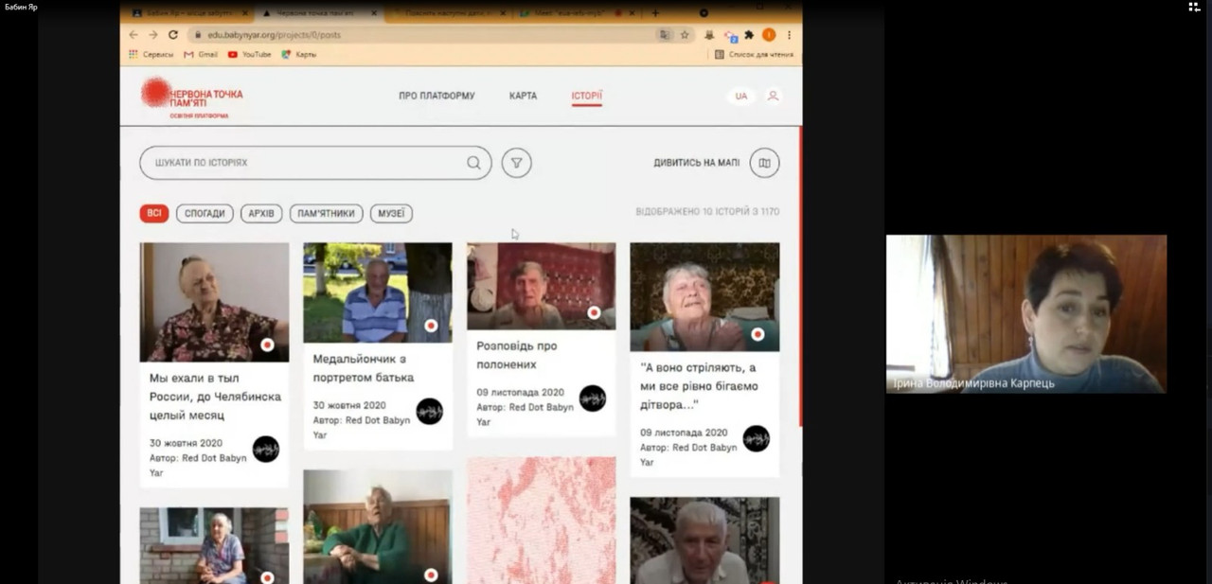Viewport: 1212px width, 584px height.
Task: Click date '09 листопада 2020' on Розповідь card
Action: click(x=520, y=392)
